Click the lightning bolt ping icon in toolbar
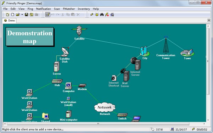 [x=92, y=15]
